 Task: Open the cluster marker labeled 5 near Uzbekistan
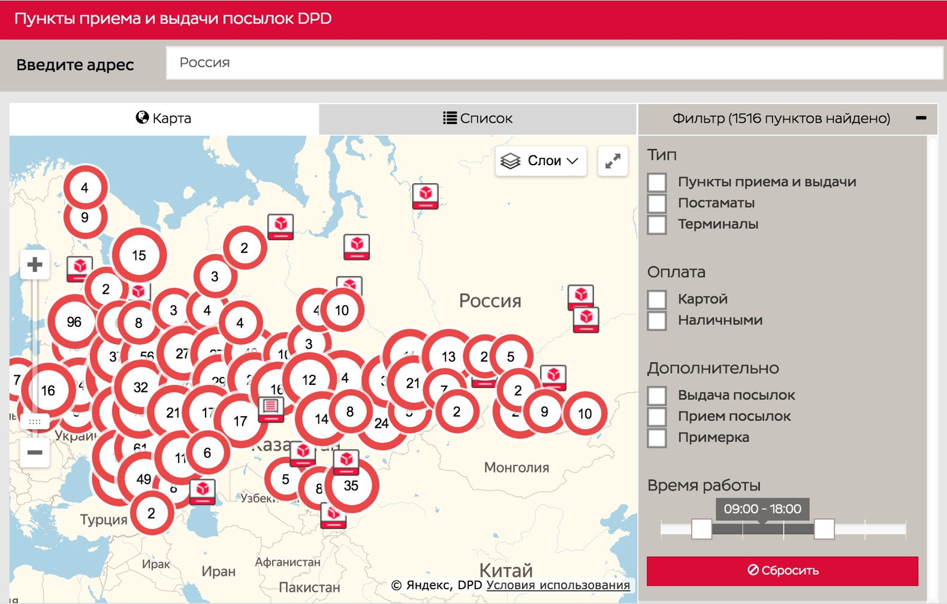(x=286, y=479)
